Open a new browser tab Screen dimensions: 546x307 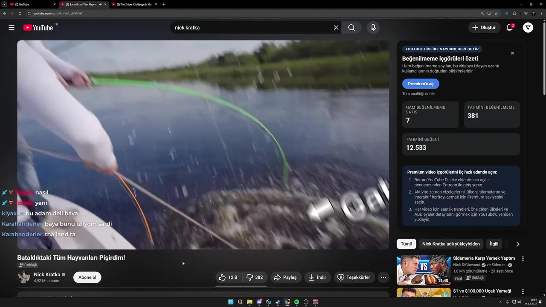click(164, 4)
